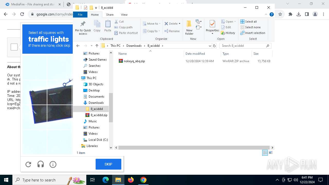Image resolution: width=329 pixels, height=185 pixels.
Task: Click Edit in Open group
Action: coord(226,27)
